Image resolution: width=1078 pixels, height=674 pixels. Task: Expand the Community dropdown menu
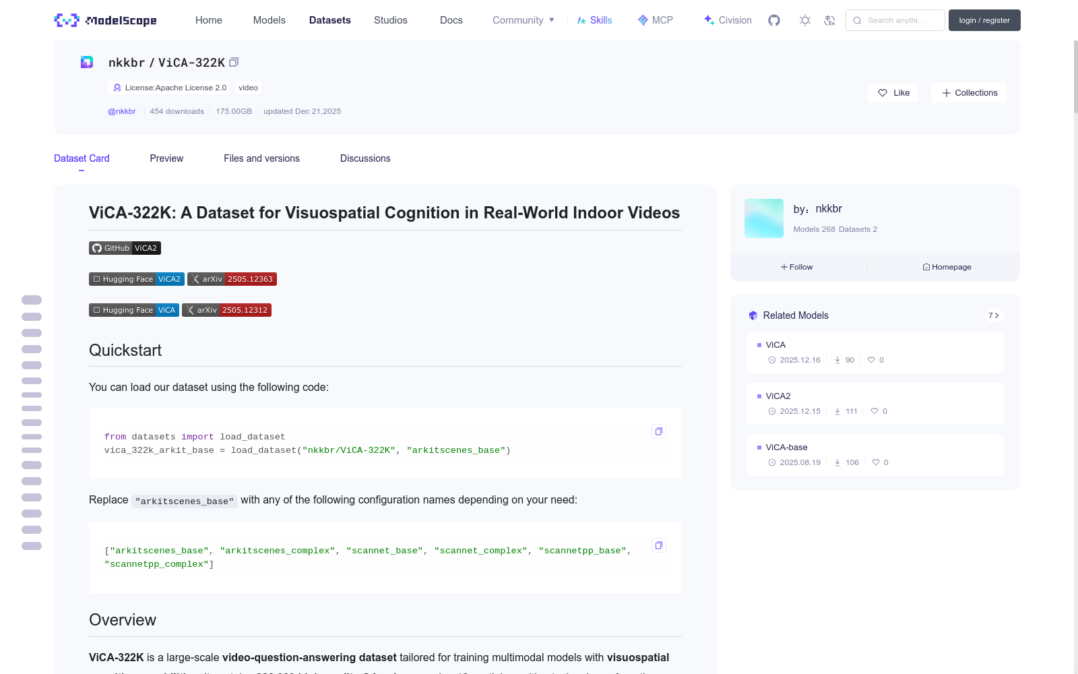(x=524, y=20)
